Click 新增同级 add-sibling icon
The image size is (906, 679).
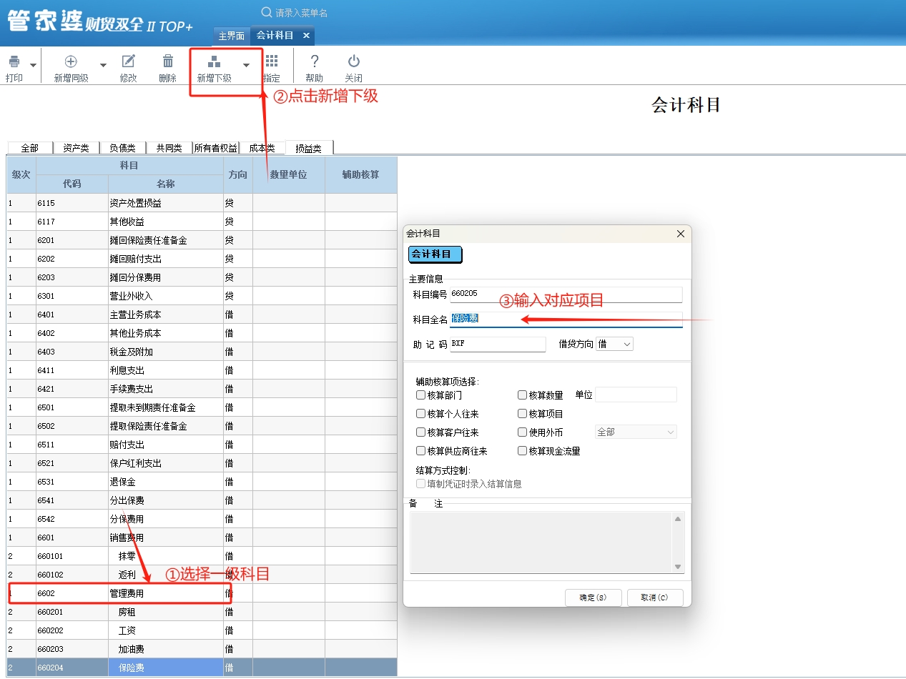(71, 62)
